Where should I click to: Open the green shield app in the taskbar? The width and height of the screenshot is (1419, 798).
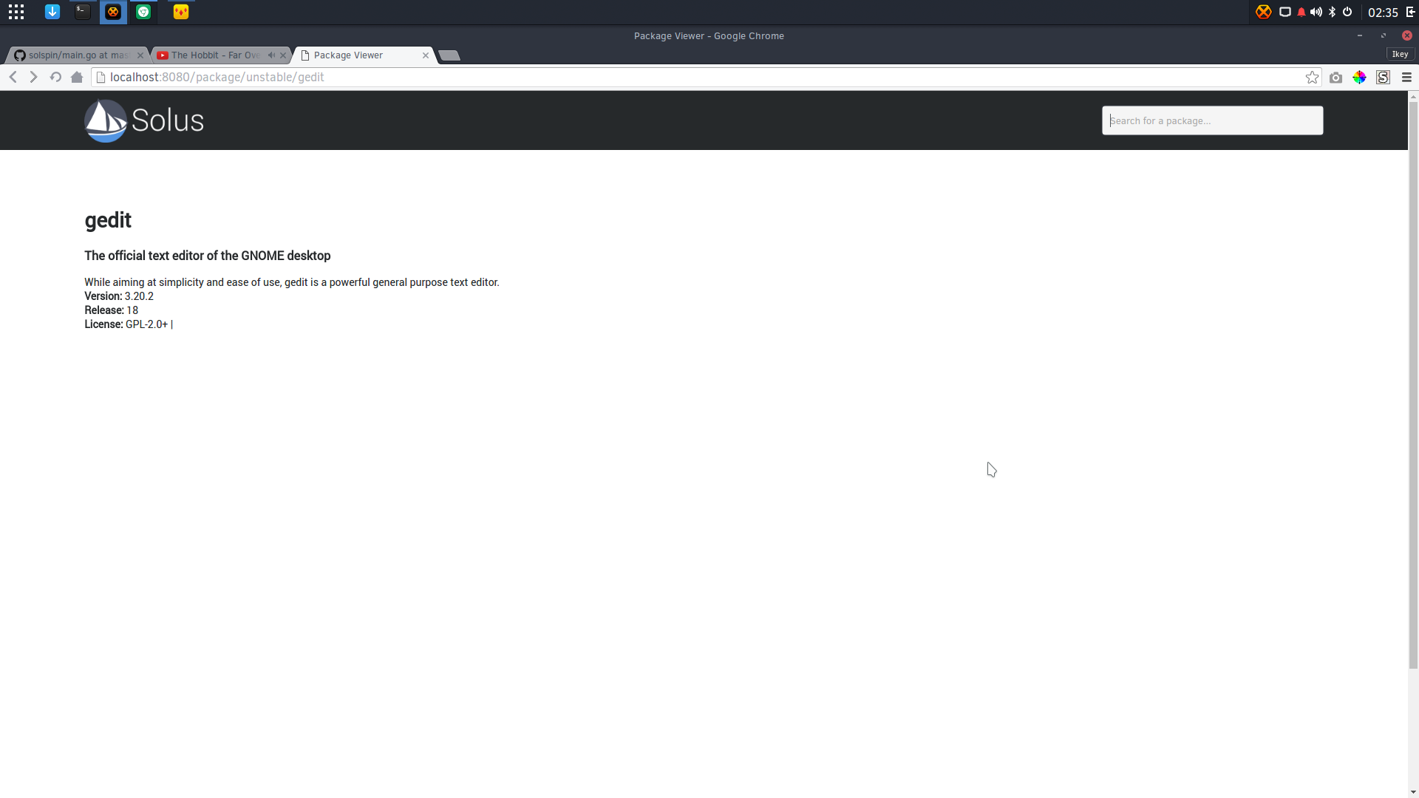tap(143, 12)
